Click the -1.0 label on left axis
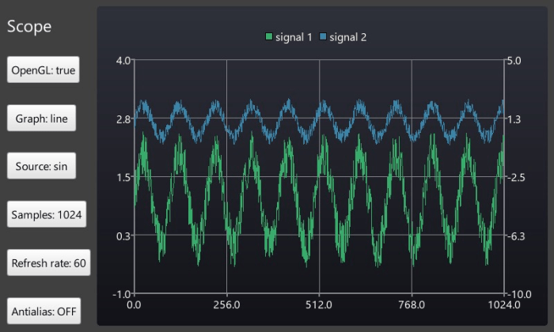The width and height of the screenshot is (554, 332). (122, 293)
